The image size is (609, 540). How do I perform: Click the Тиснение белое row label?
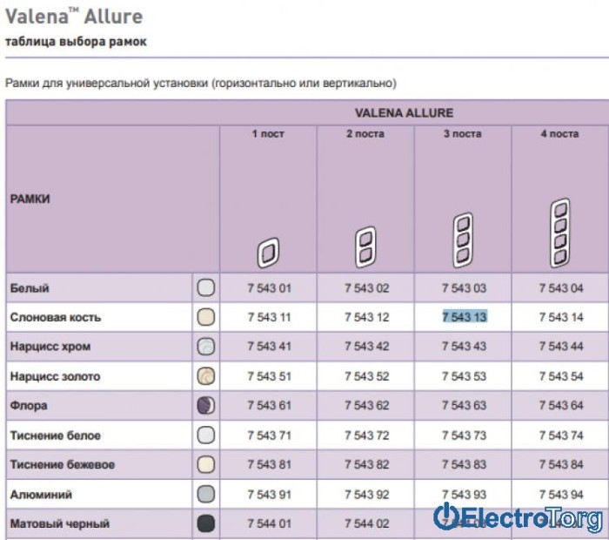pos(55,435)
